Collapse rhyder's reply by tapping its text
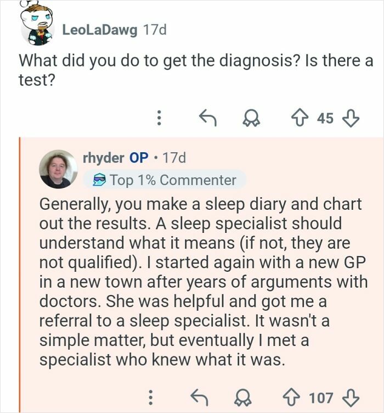The image size is (384, 413). 200,282
